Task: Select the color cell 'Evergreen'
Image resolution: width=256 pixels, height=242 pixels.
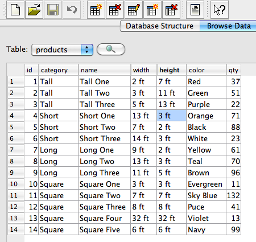Action: click(x=207, y=184)
